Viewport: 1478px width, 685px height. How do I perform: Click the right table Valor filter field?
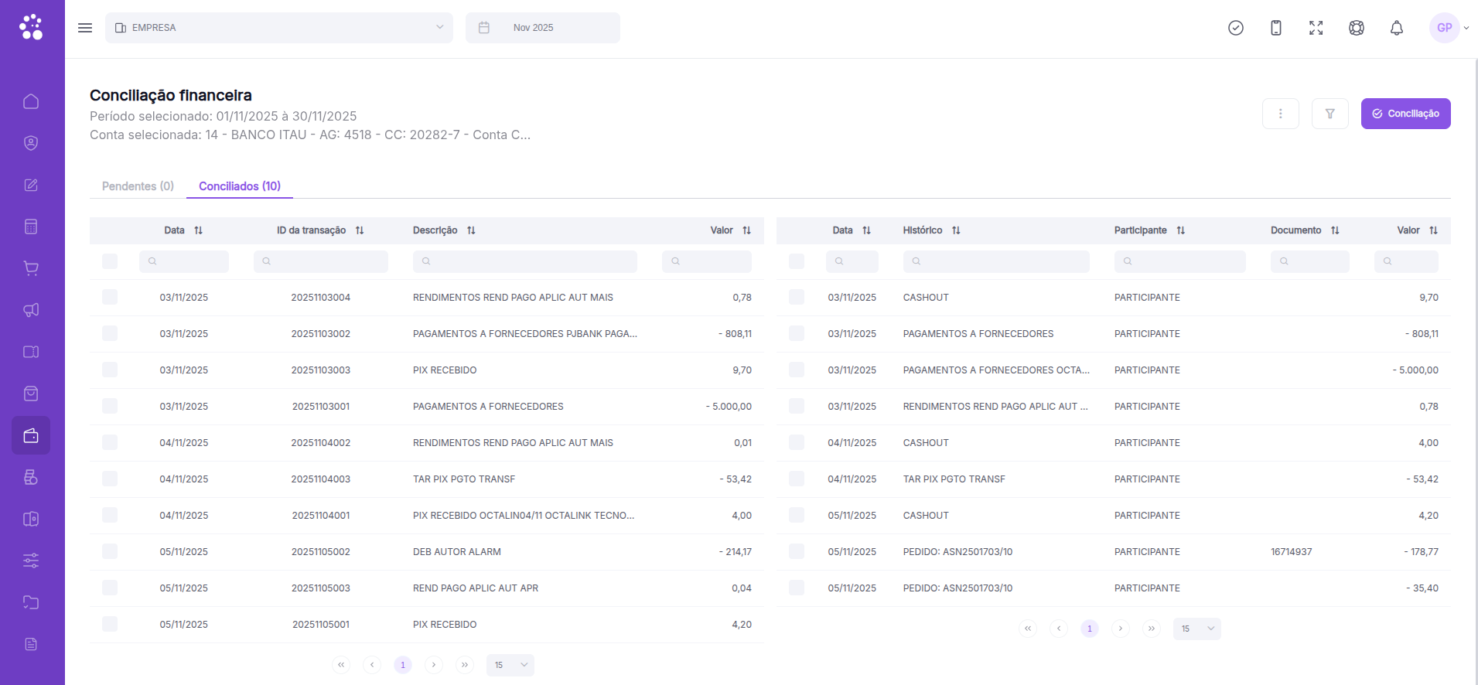point(1406,261)
